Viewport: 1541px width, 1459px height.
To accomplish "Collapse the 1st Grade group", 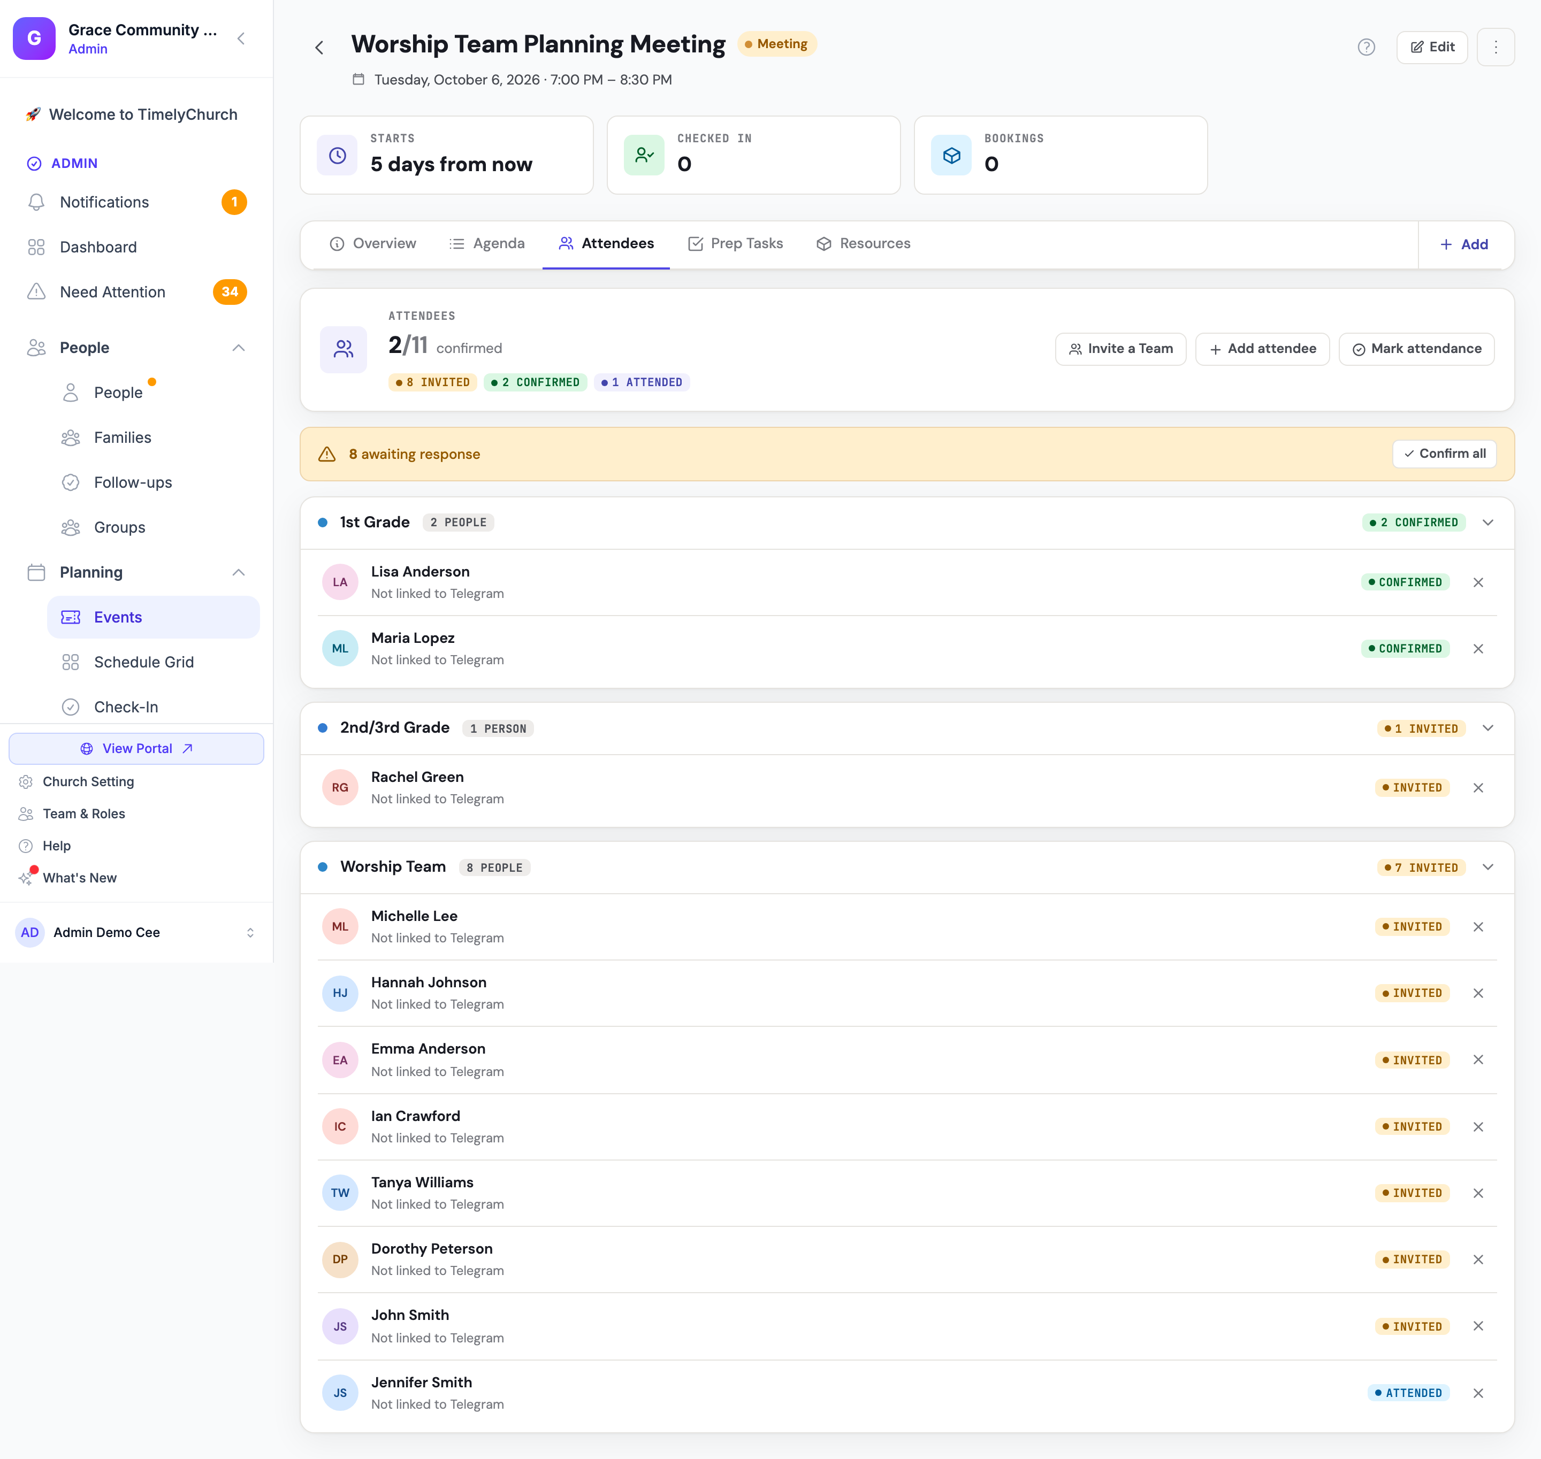I will coord(1487,523).
